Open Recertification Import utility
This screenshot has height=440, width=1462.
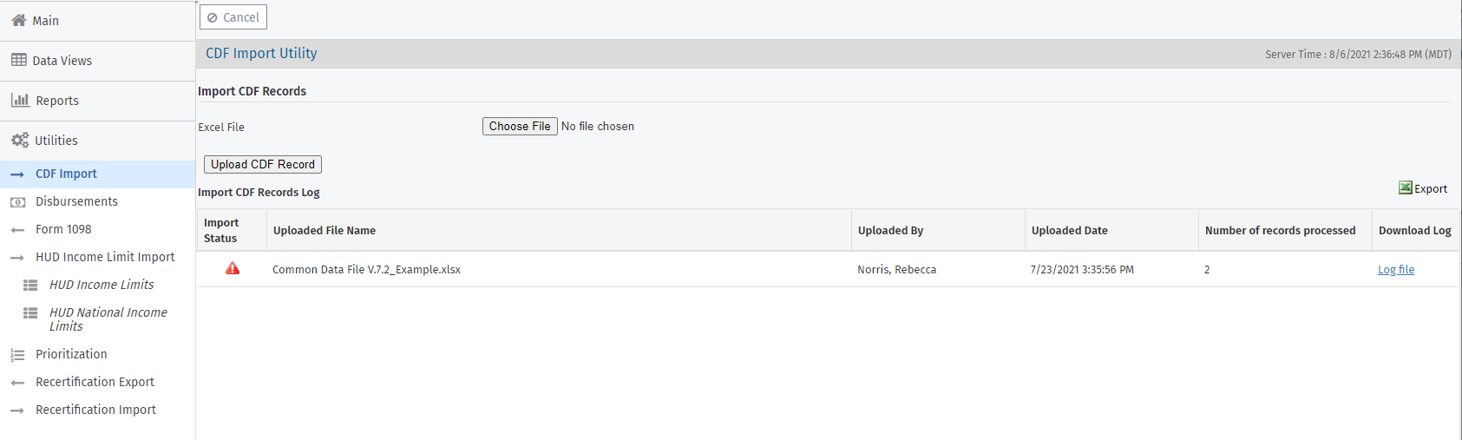coord(95,410)
